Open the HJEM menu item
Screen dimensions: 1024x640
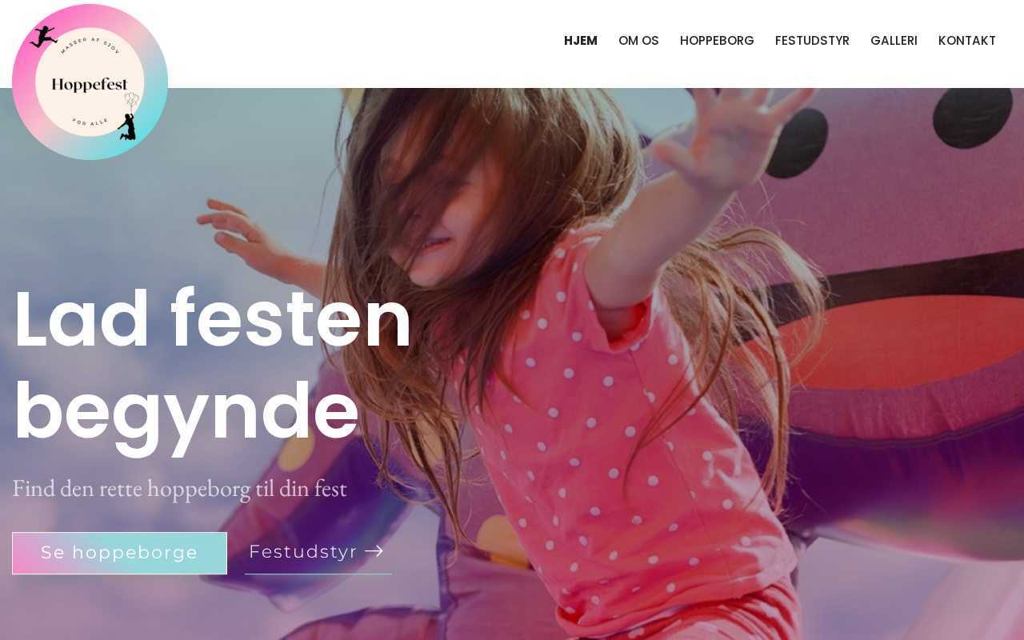click(x=581, y=41)
